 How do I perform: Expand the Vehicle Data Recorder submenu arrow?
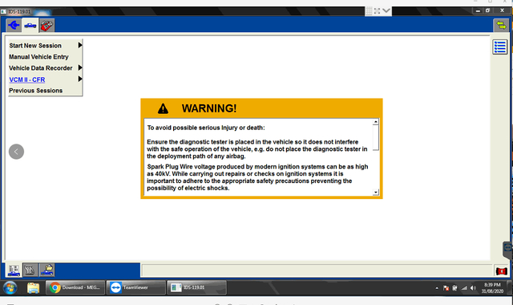pos(80,67)
